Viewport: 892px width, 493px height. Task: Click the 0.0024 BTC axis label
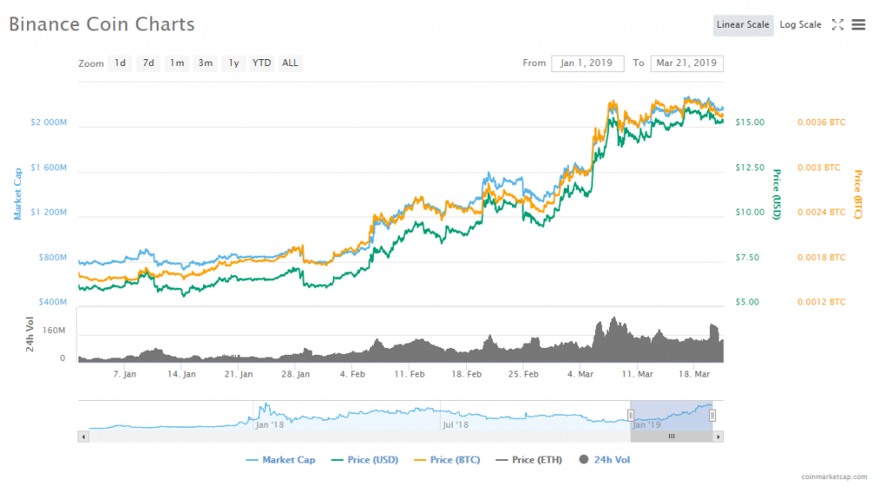tap(821, 212)
